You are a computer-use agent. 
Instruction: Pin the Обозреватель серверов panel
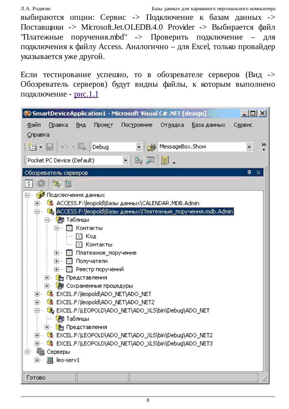tap(249, 172)
